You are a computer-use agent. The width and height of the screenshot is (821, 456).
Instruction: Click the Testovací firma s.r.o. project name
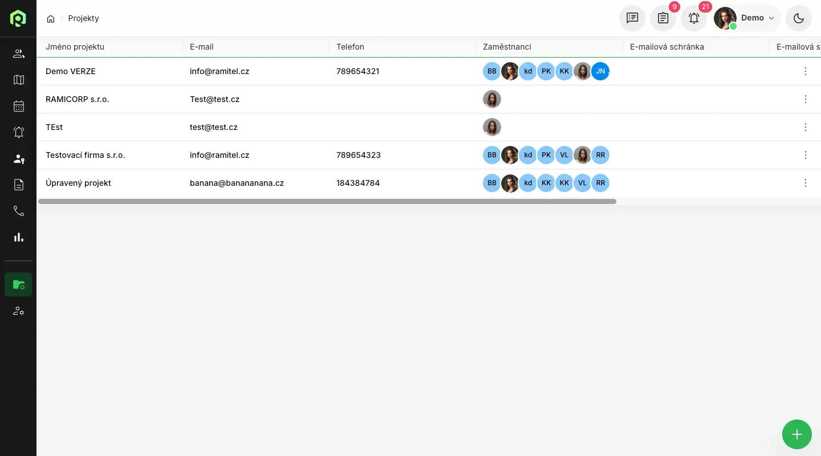[85, 155]
